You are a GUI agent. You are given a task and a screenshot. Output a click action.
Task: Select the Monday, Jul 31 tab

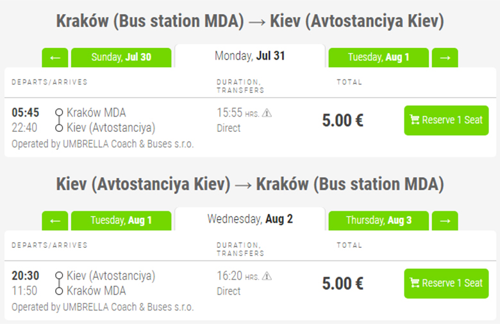(250, 56)
